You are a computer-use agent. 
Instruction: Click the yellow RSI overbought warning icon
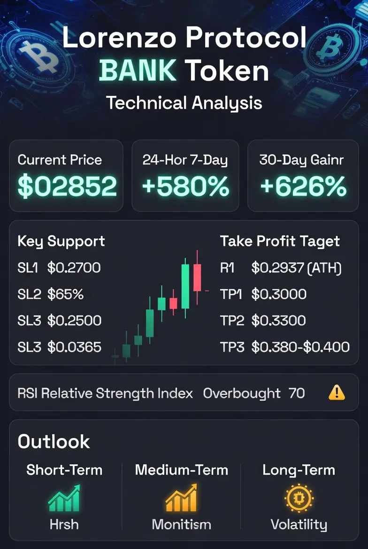point(337,392)
